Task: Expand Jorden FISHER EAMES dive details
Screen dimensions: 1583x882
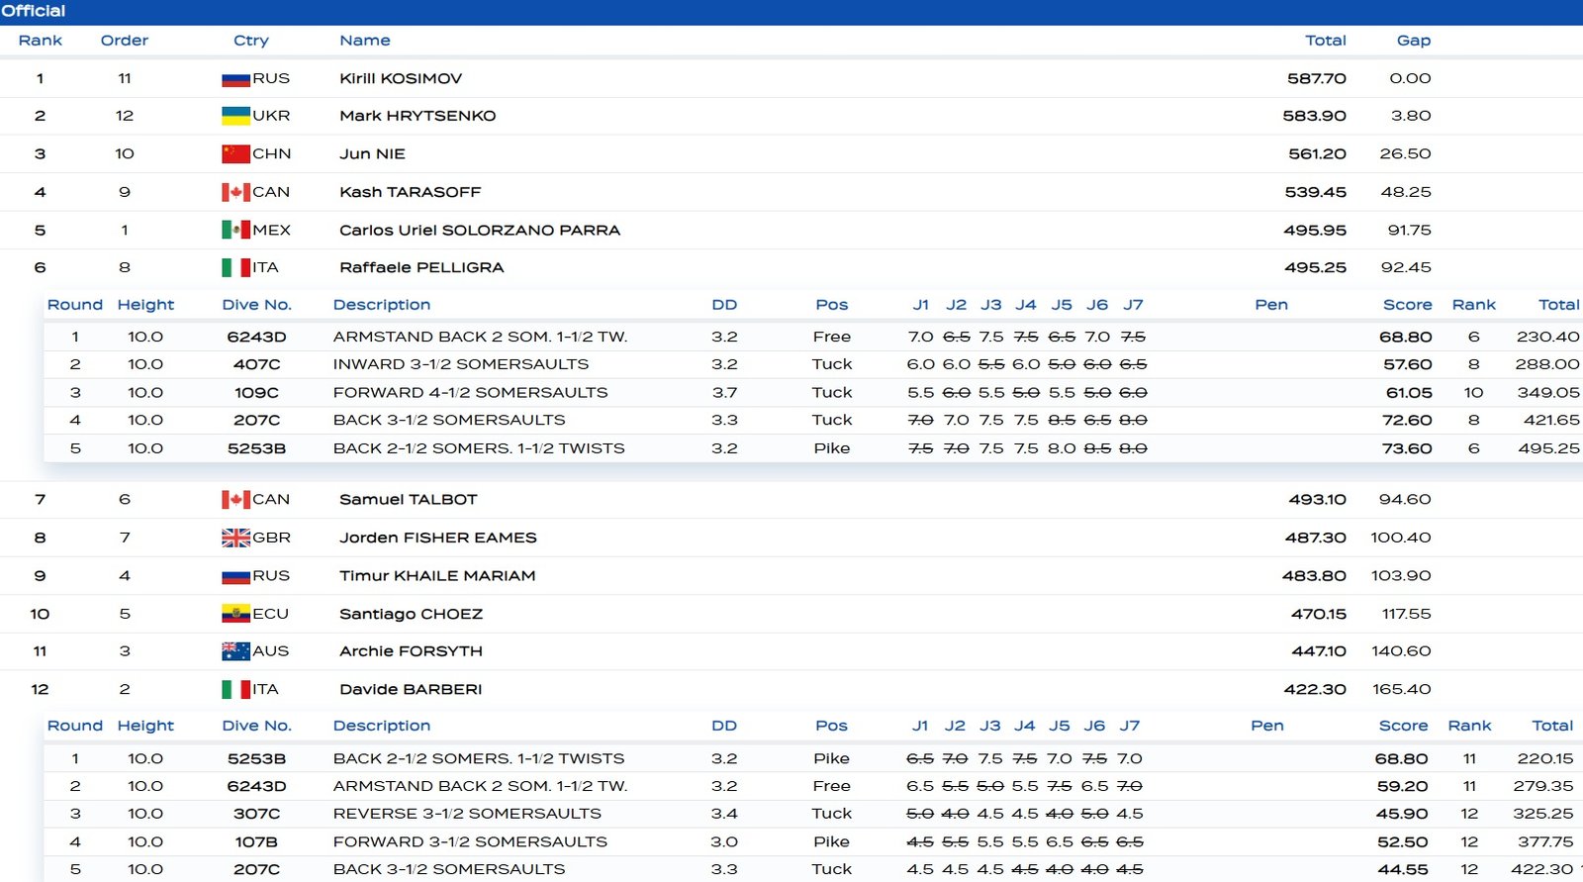Action: (x=791, y=538)
